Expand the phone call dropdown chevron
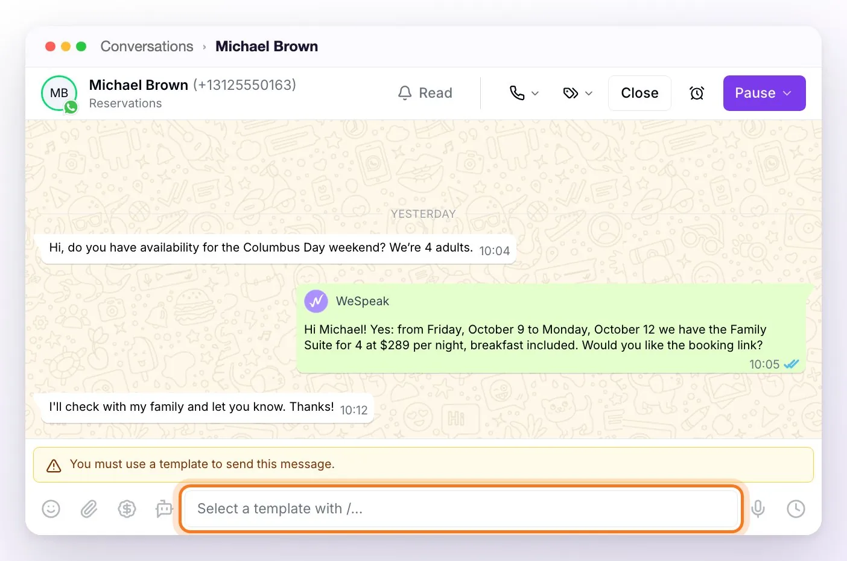Image resolution: width=847 pixels, height=561 pixels. 535,93
